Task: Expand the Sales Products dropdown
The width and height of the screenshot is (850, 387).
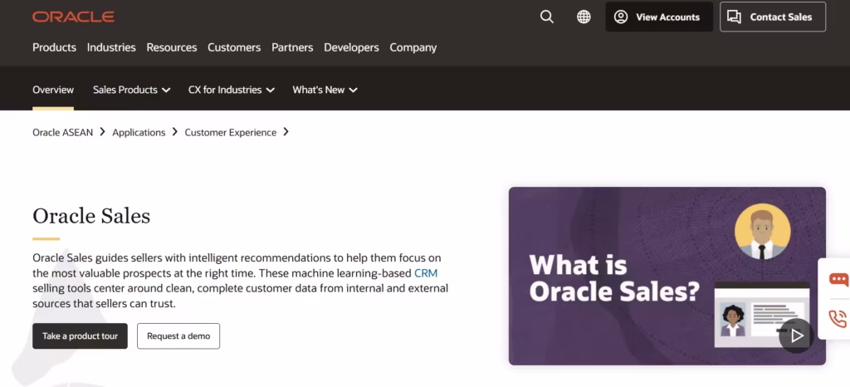Action: tap(132, 90)
